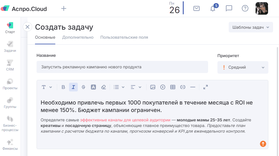
Task: Open the Приоритет dropdown
Action: (243, 67)
